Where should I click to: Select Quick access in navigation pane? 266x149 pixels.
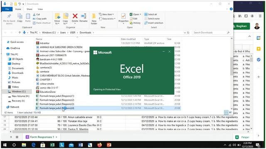pyautogui.click(x=17, y=42)
